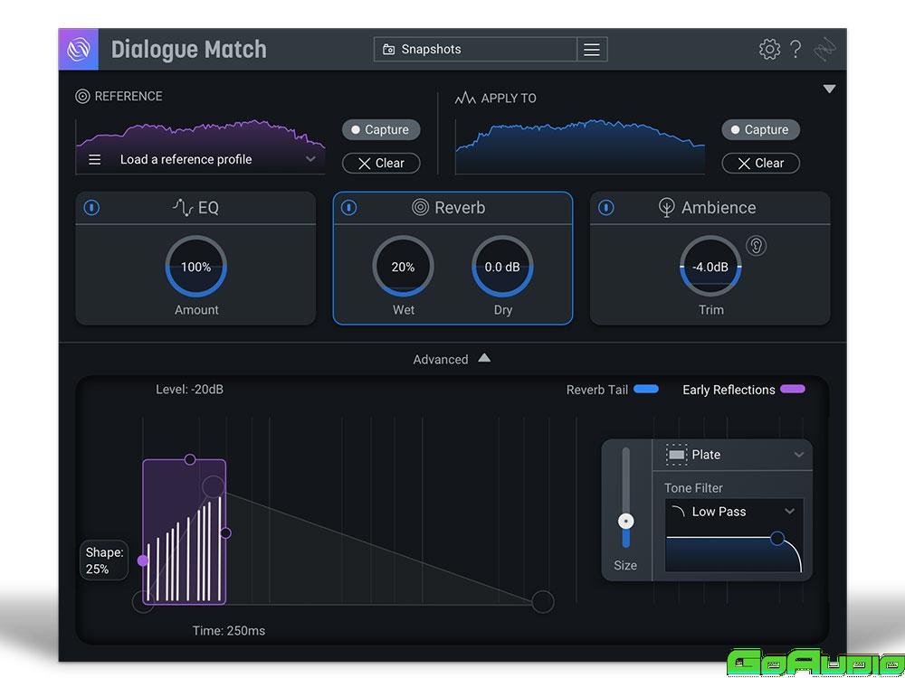Toggle the EQ module power button
905x678 pixels.
point(91,208)
